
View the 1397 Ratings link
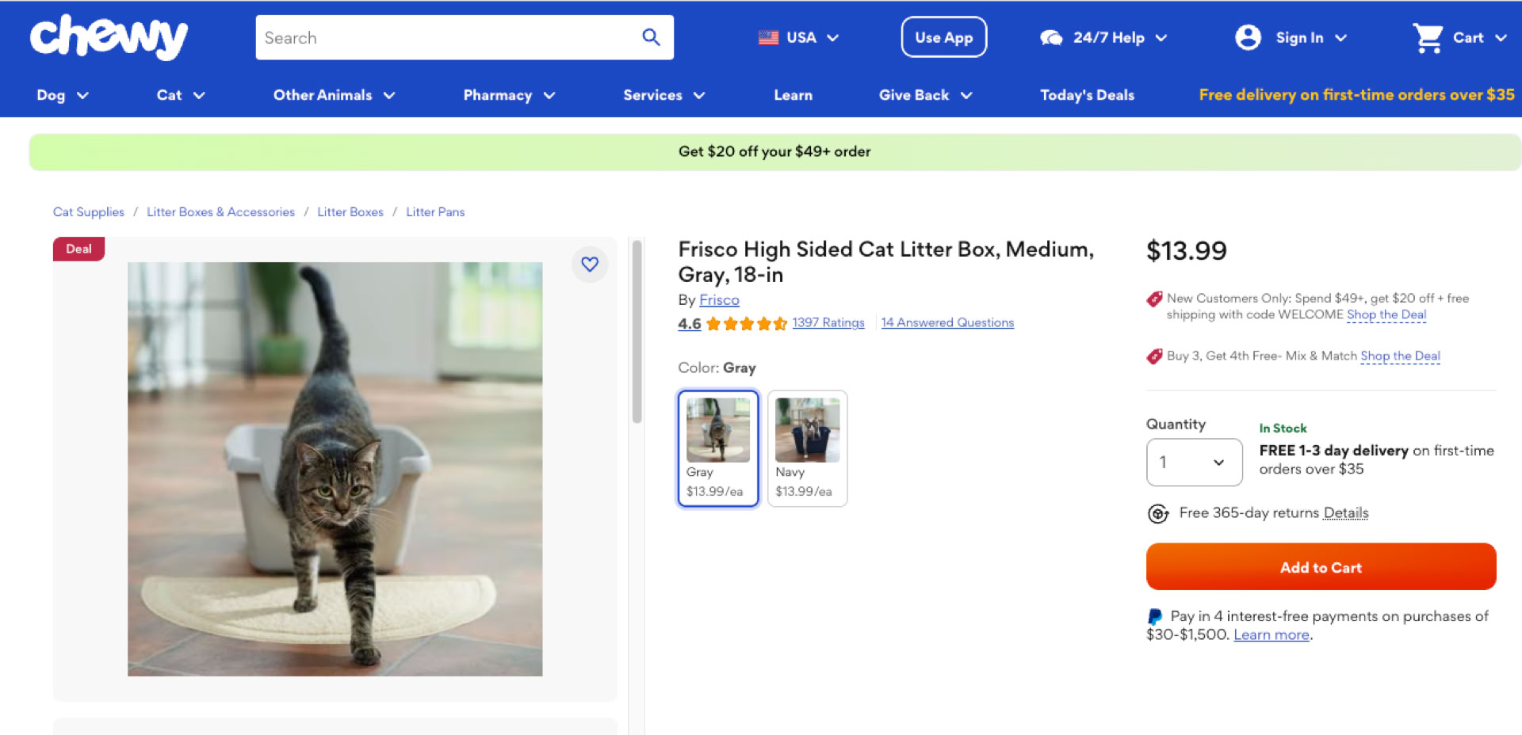point(828,323)
